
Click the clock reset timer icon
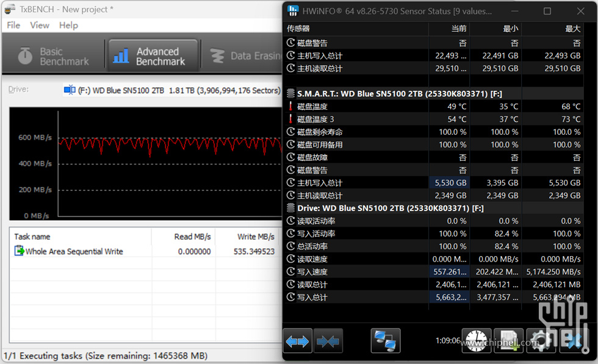coord(477,341)
